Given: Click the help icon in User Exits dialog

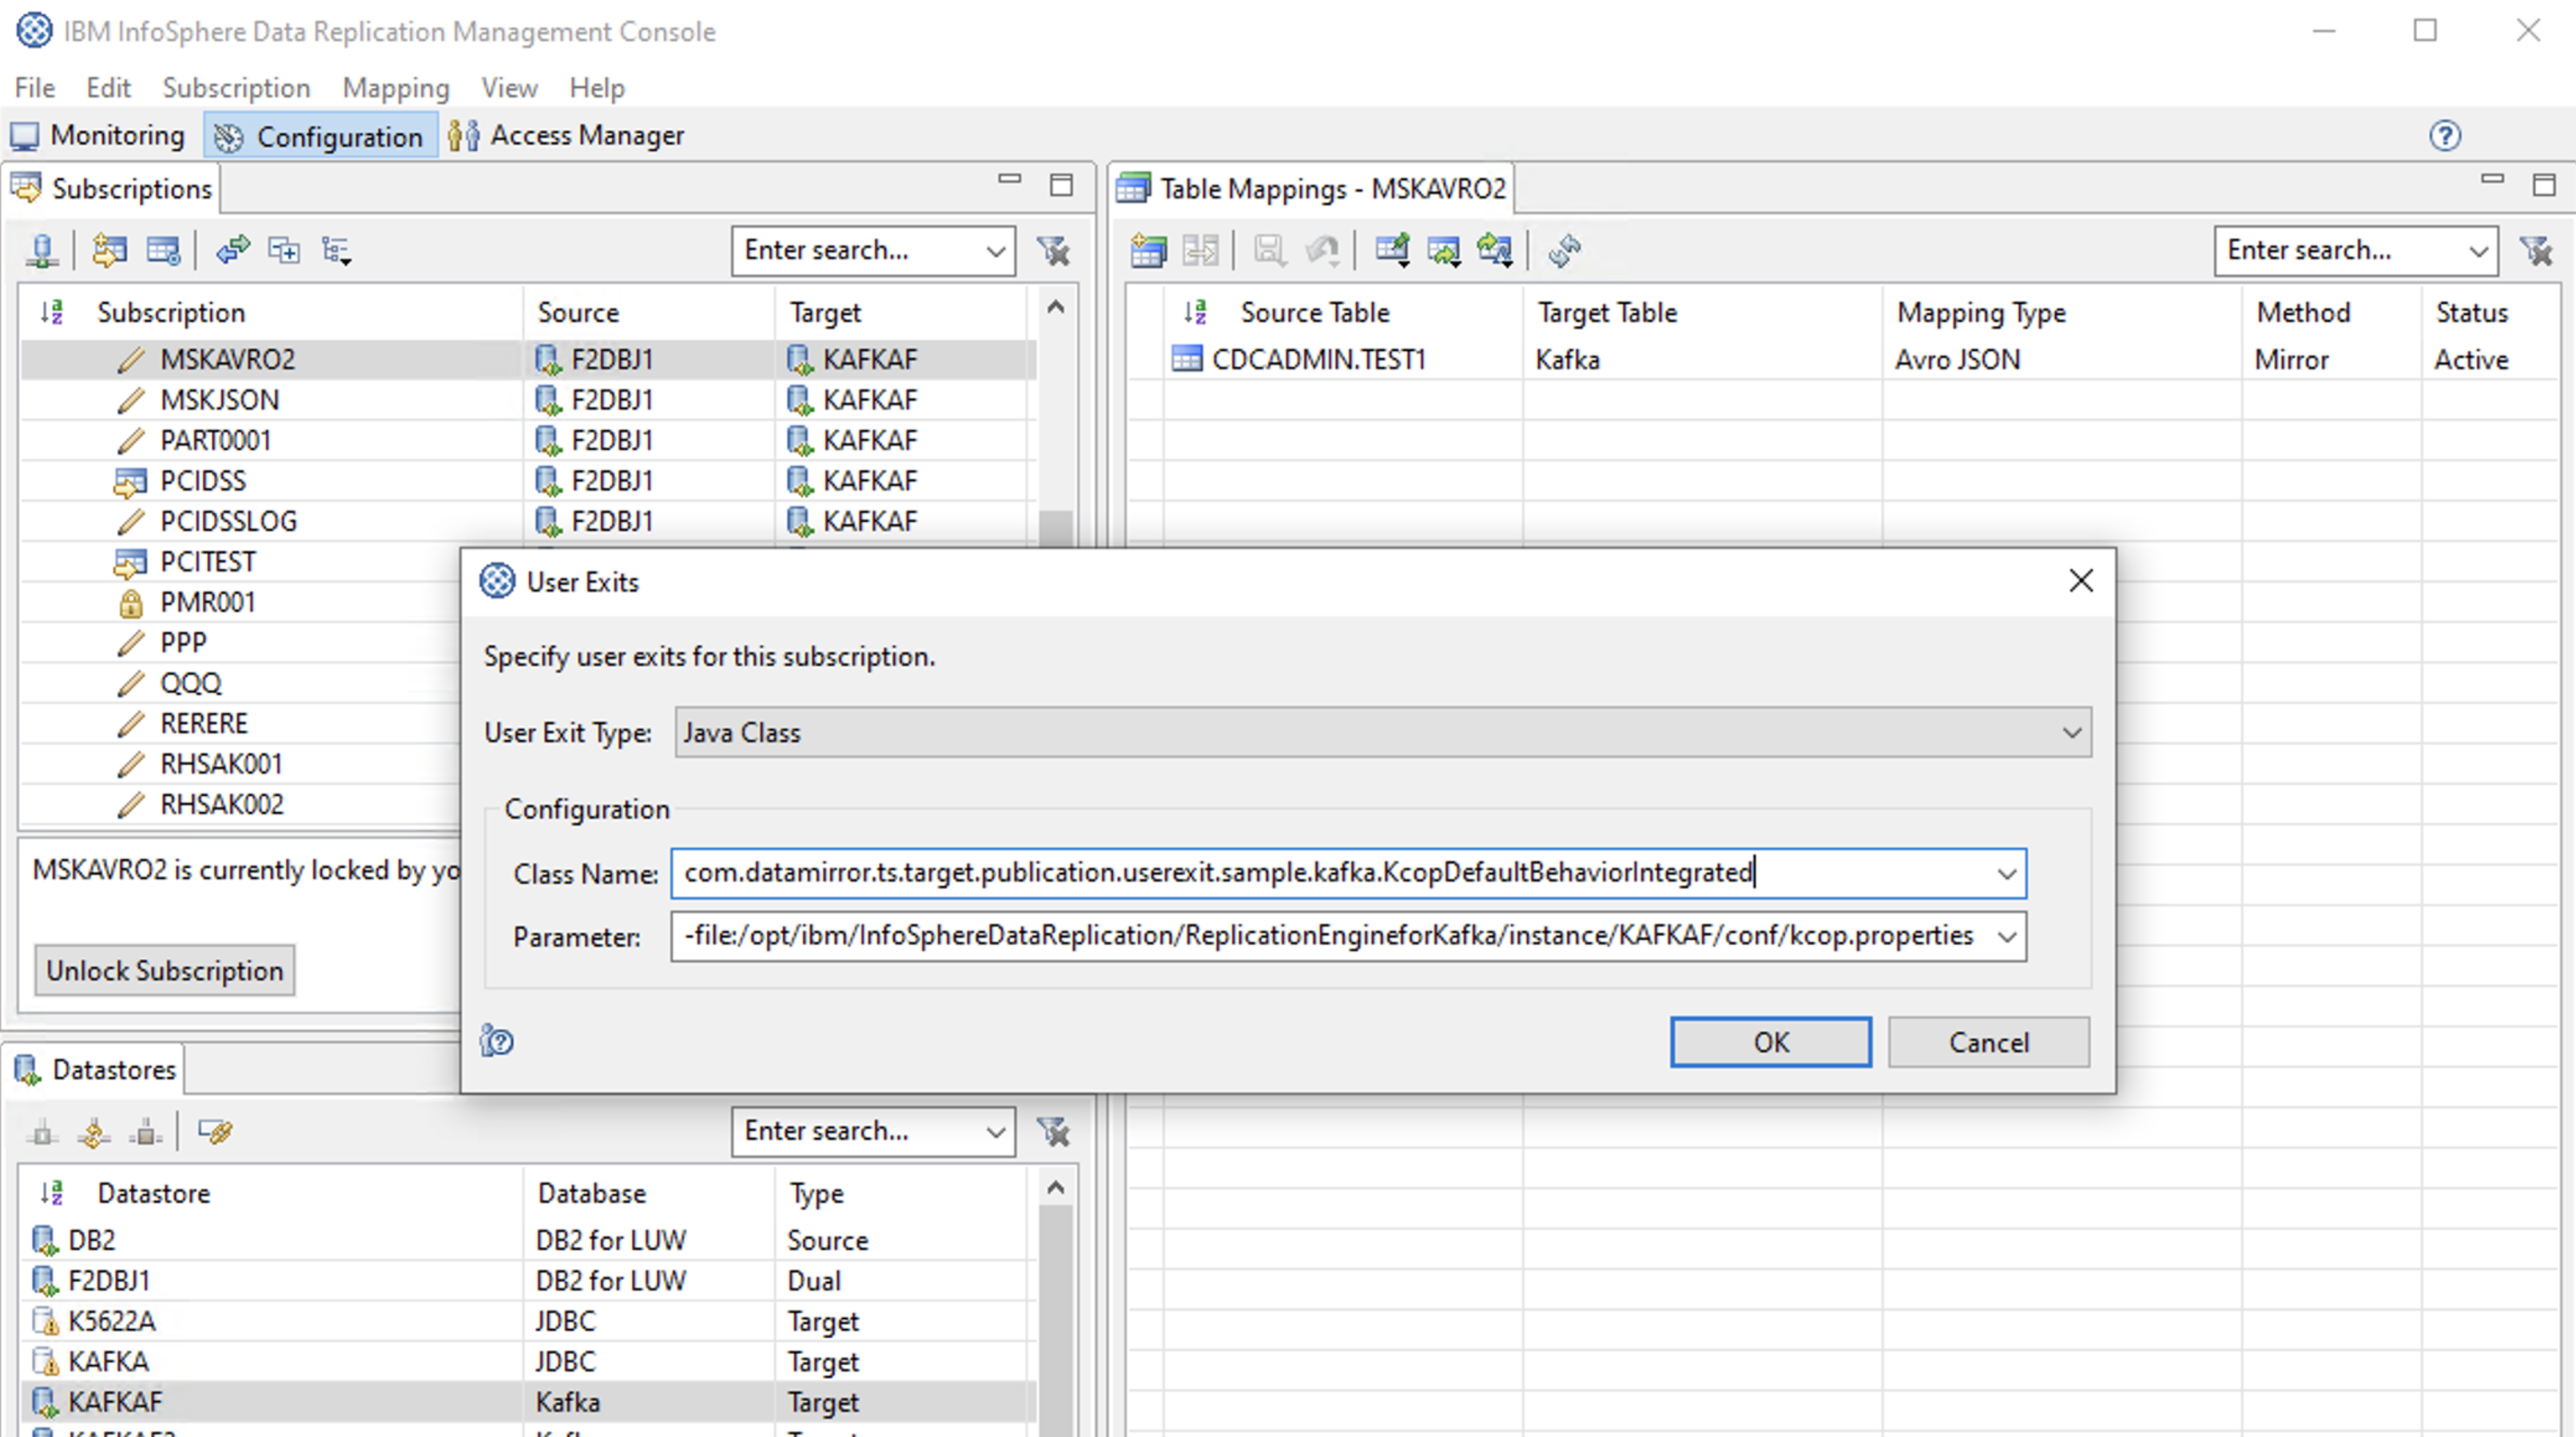Looking at the screenshot, I should [x=497, y=1041].
